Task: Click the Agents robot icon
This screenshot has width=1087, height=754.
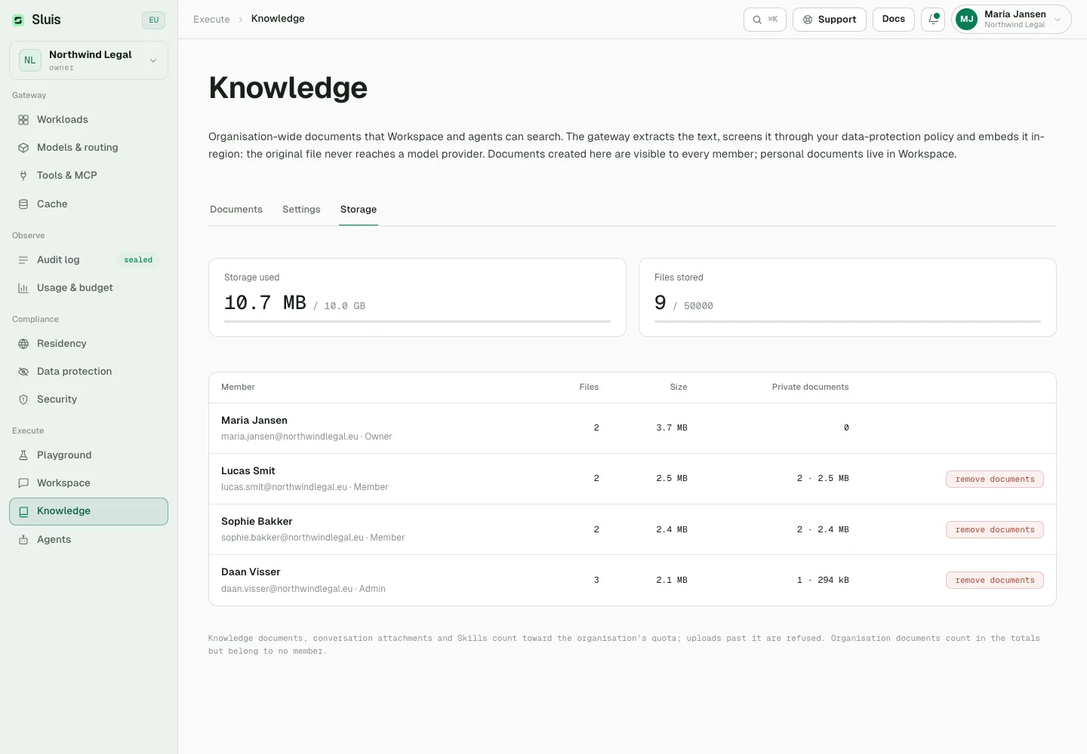Action: (x=23, y=540)
